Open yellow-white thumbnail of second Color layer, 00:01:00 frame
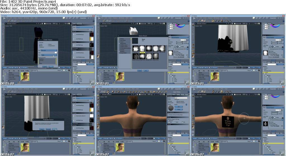The height and width of the screenshot is (156, 286). [92, 39]
